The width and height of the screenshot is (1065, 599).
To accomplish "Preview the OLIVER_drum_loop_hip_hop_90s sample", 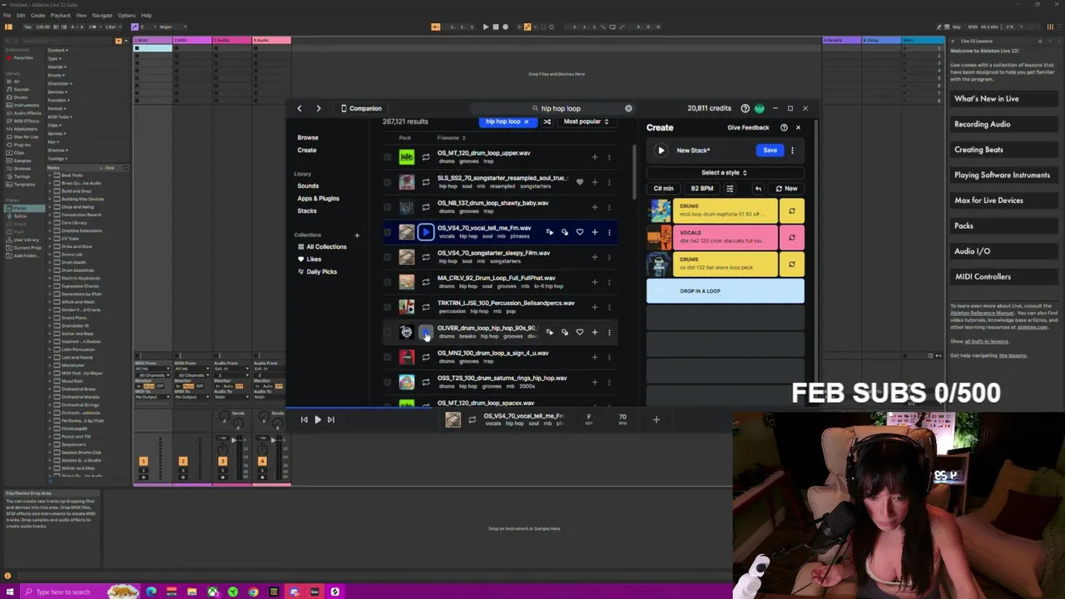I will [x=425, y=332].
